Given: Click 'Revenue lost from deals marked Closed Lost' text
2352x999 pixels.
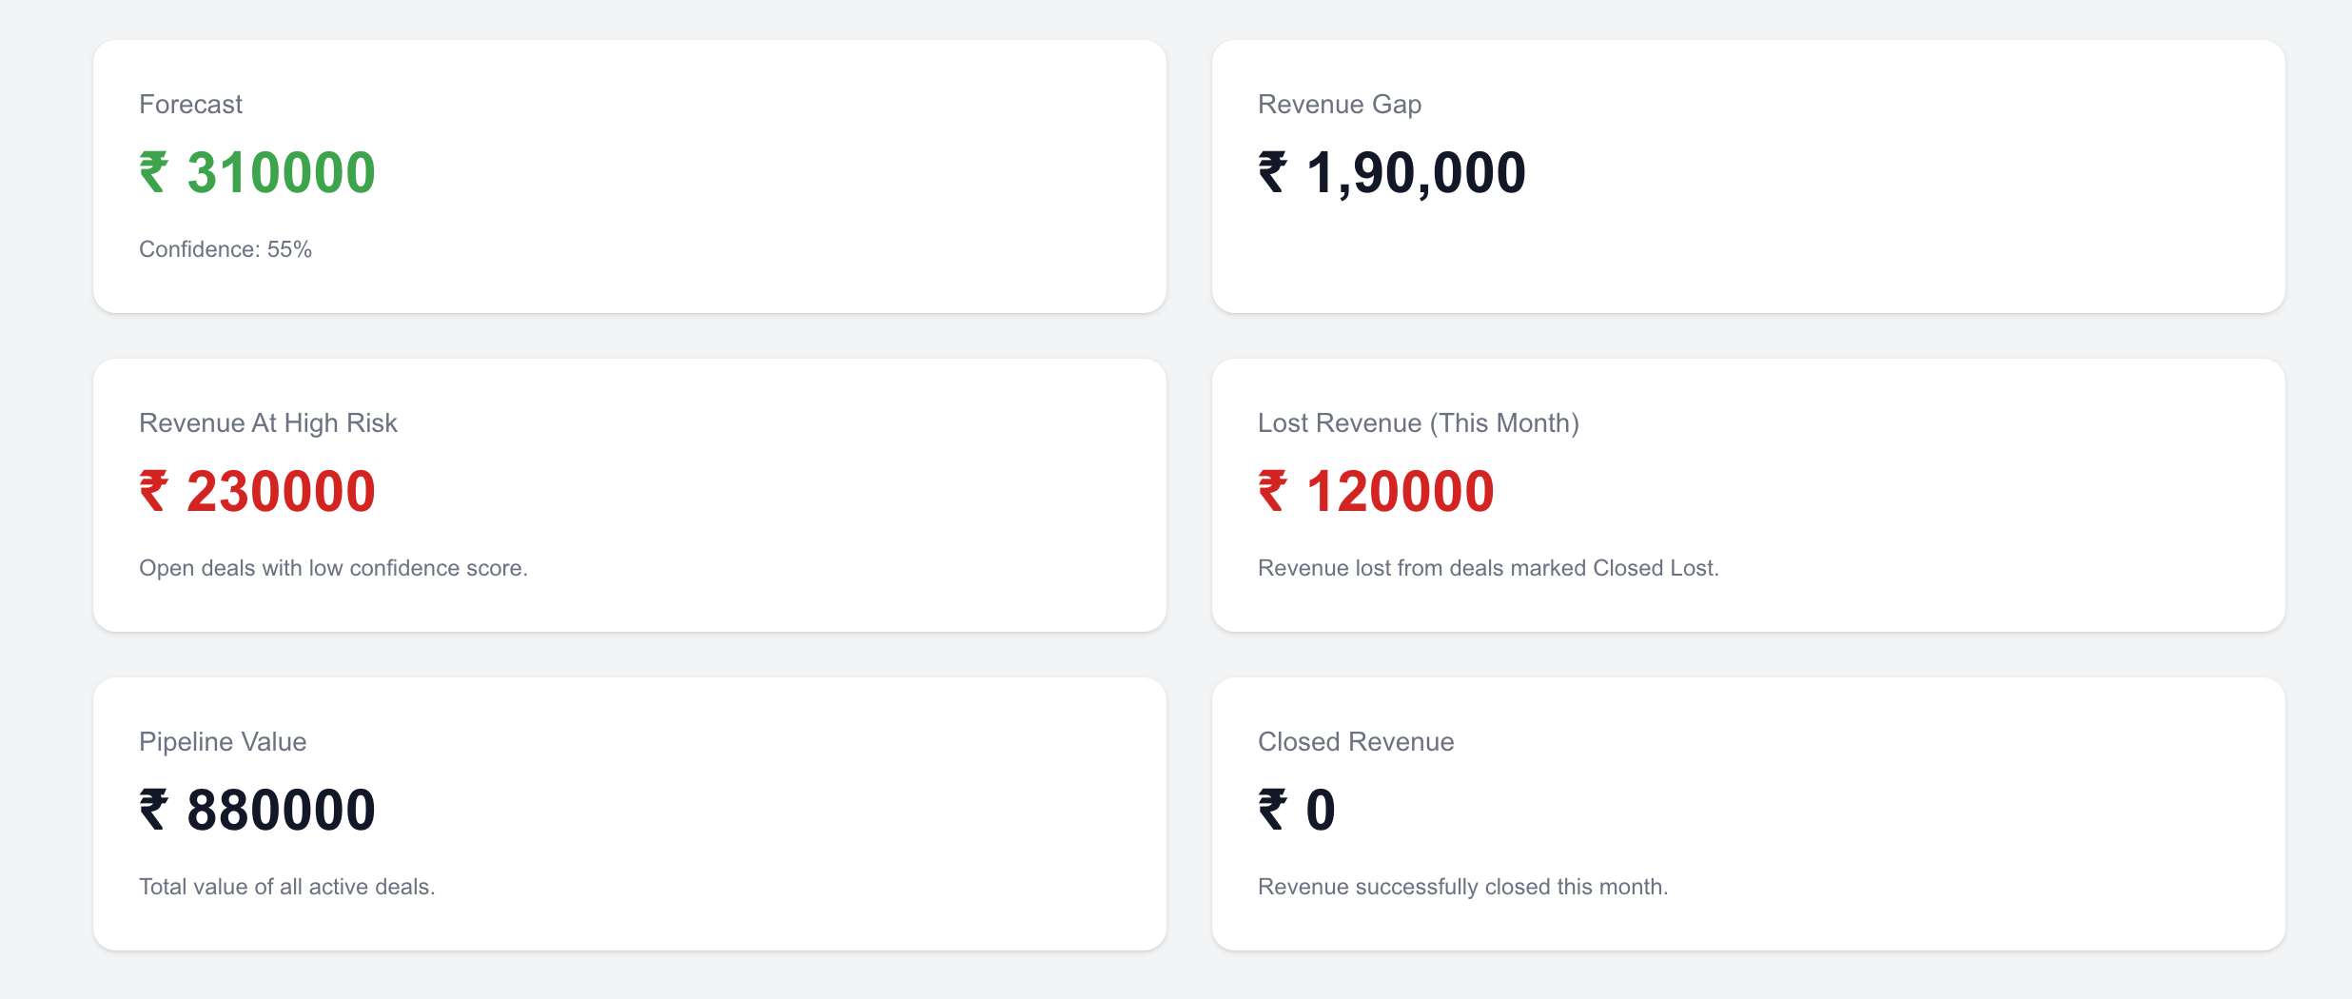Looking at the screenshot, I should (x=1488, y=568).
